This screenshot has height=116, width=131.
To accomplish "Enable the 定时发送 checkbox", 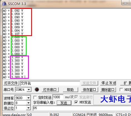I will point(35,97).
